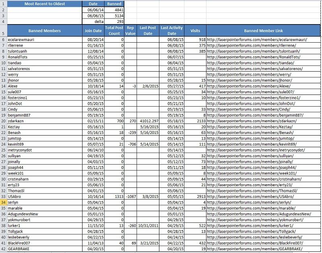Image resolution: width=322 pixels, height=253 pixels.
Task: Select the delta value cell 293
Action: (x=114, y=22)
